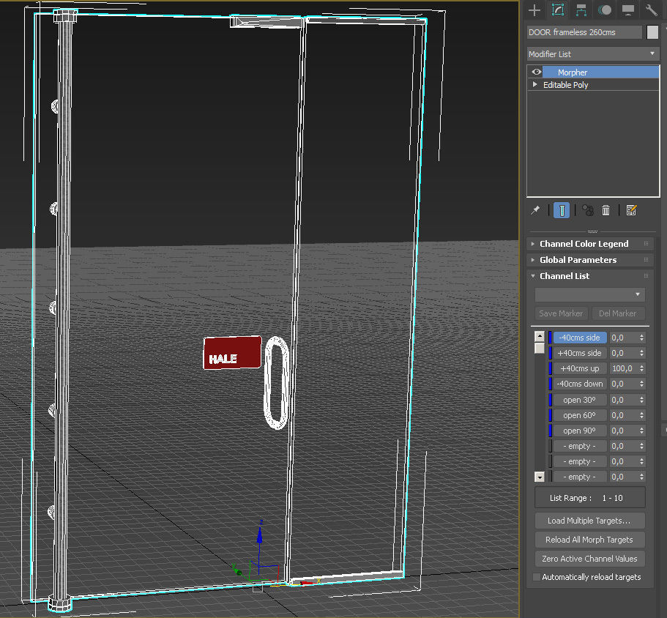Screen dimensions: 667x618
Task: Click the +40cms up channel color indicator
Action: click(x=550, y=368)
